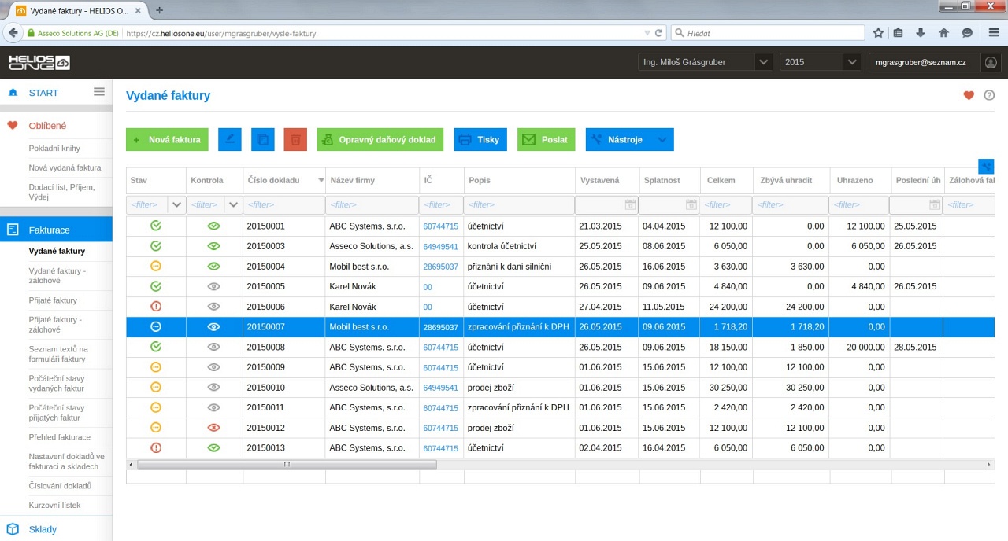This screenshot has width=1008, height=541.
Task: Click Firefox bookmarks list icon
Action: [x=899, y=33]
